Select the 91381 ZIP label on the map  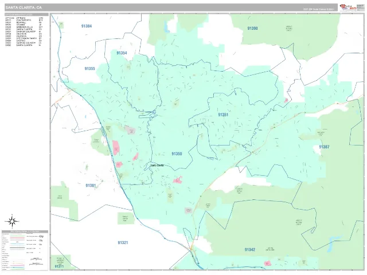coord(91,186)
